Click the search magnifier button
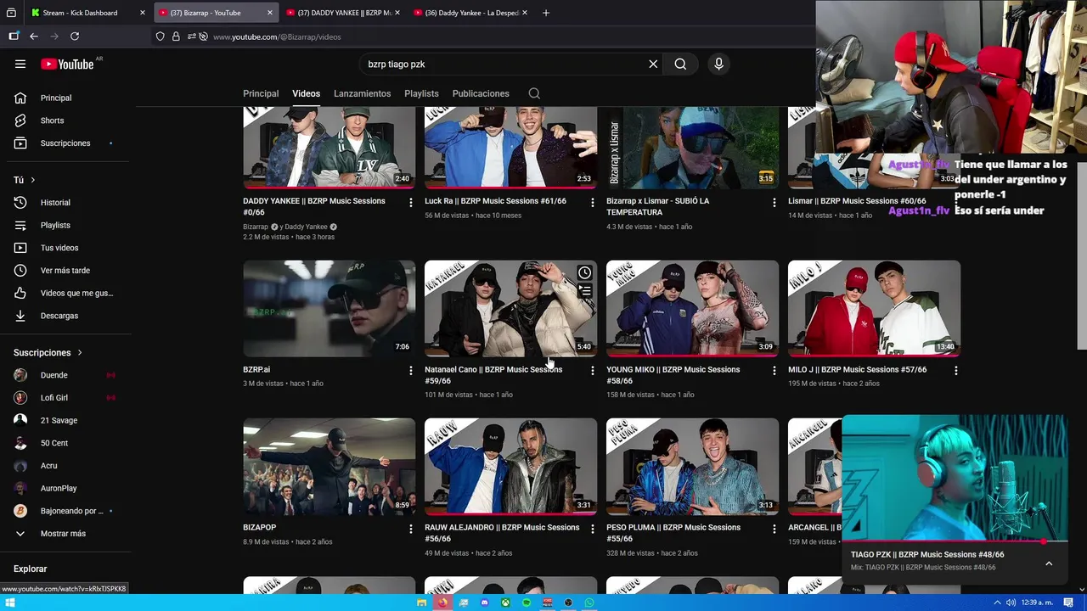This screenshot has height=611, width=1087. 680,64
